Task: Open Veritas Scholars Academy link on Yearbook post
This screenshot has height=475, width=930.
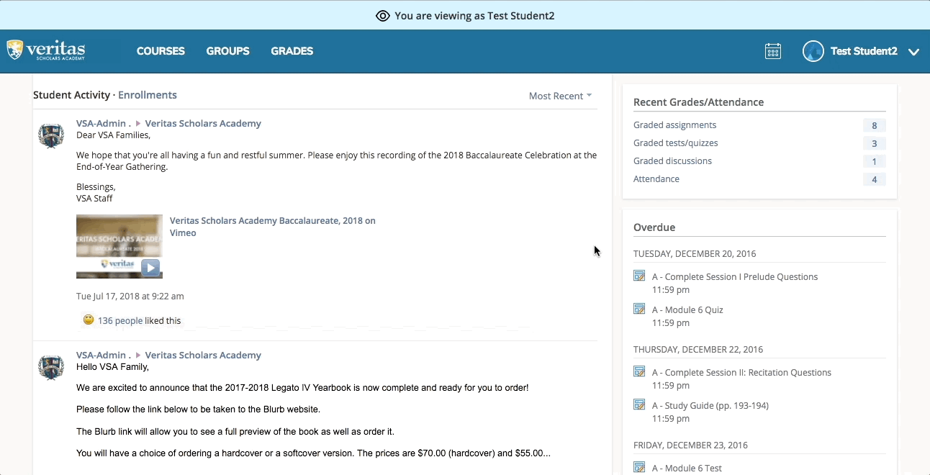Action: tap(203, 356)
